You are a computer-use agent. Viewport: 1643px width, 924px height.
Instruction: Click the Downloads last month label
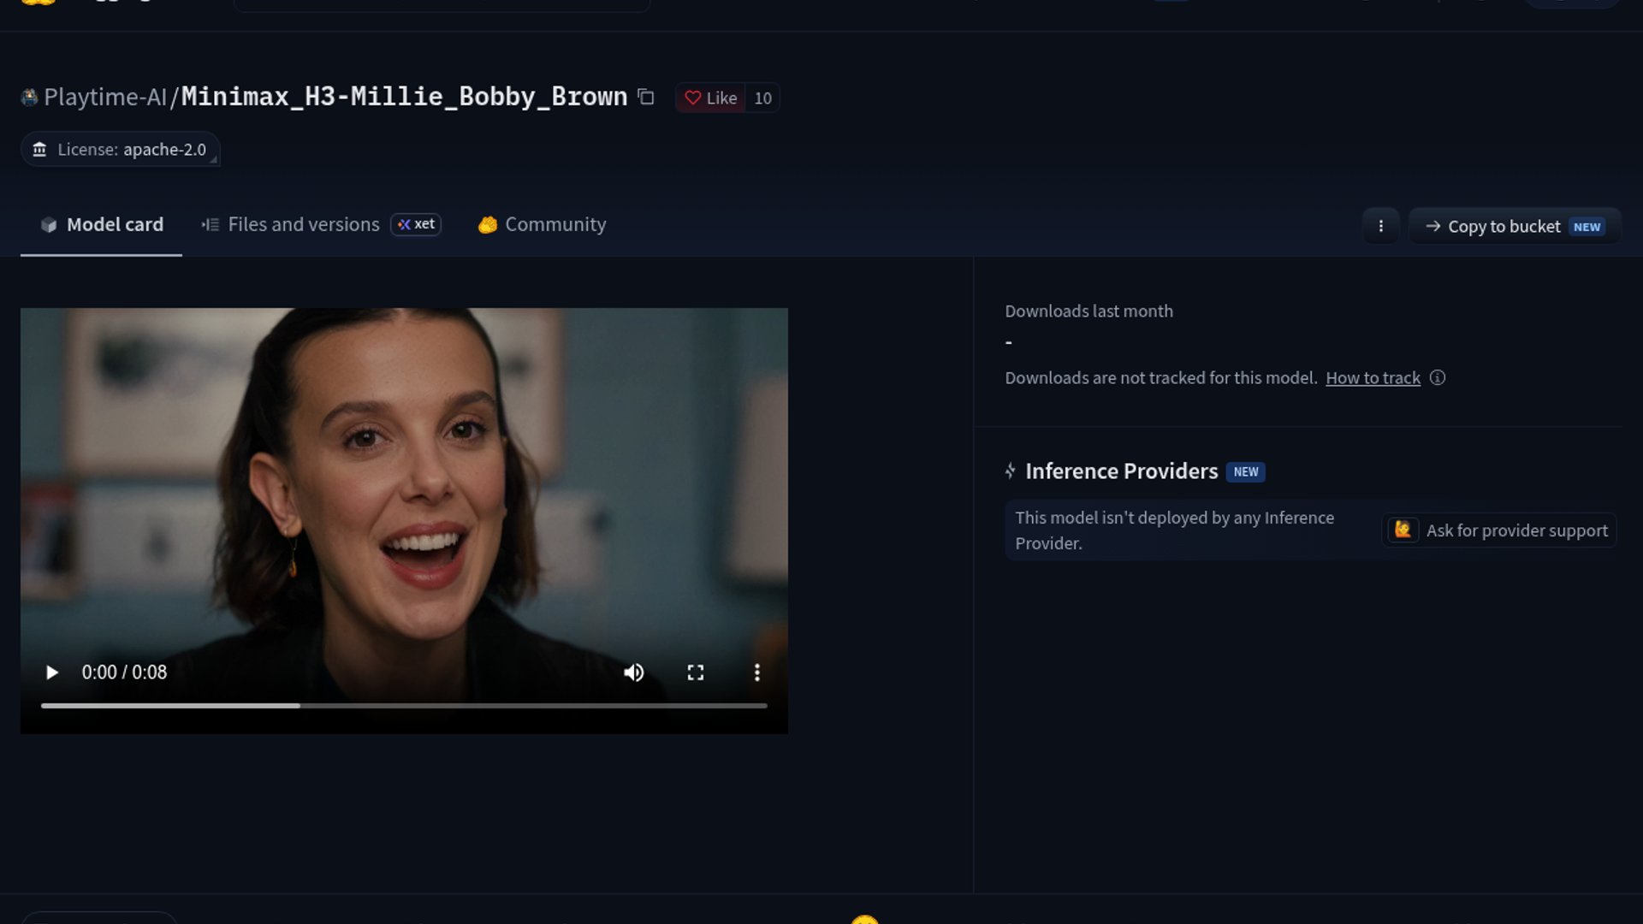[x=1088, y=311]
